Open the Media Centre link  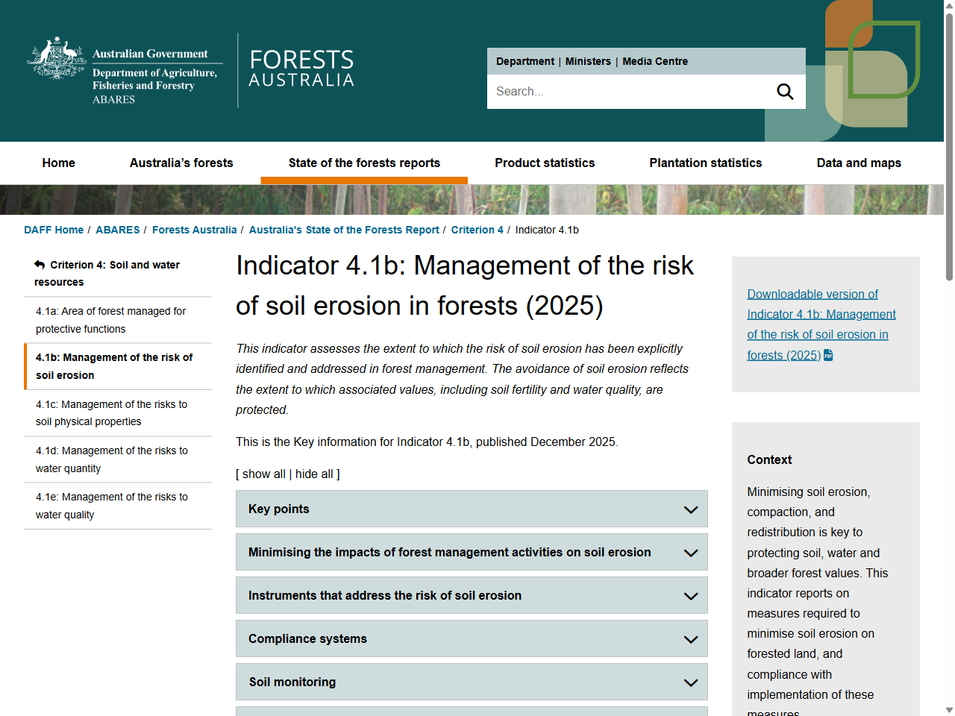(655, 61)
